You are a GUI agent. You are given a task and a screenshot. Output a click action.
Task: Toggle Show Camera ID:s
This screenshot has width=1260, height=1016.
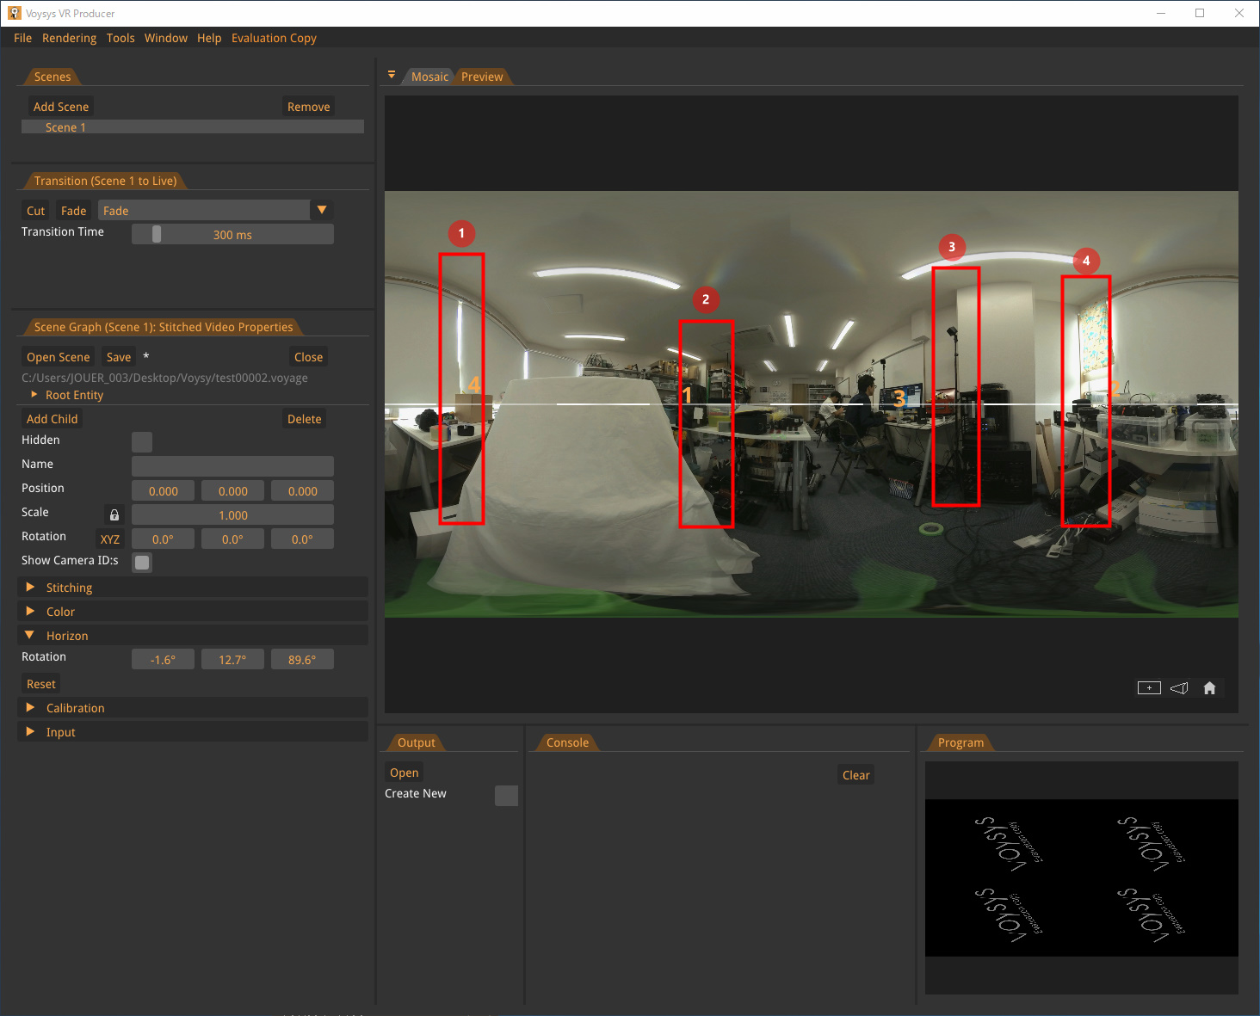(141, 563)
